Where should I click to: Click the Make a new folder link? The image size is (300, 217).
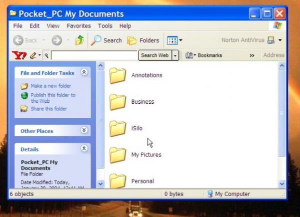click(x=50, y=86)
